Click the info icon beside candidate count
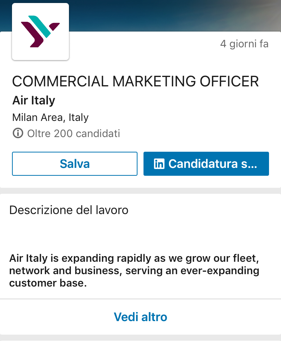This screenshot has height=341, width=281. click(17, 133)
